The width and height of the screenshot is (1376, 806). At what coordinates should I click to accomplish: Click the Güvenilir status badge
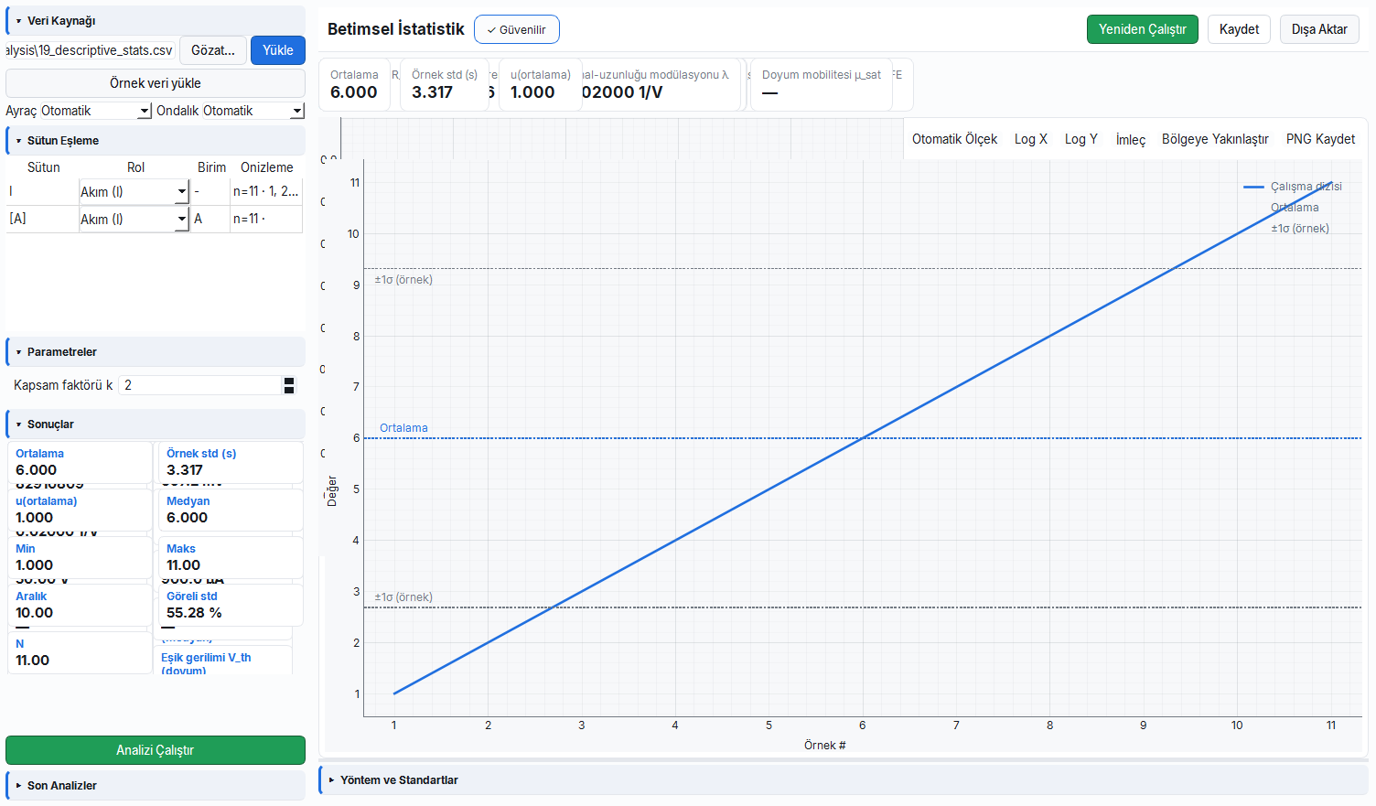tap(517, 29)
